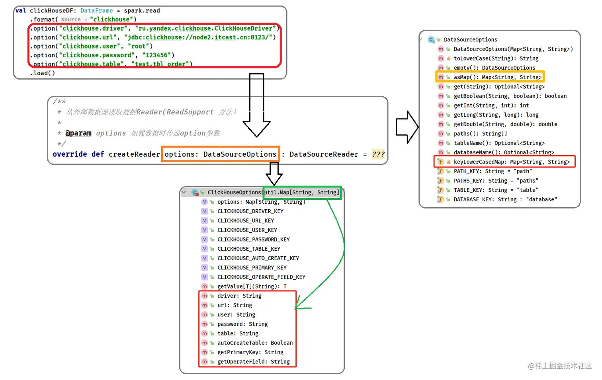
Task: Click the field icon beside TABLE_KEY
Action: click(x=441, y=190)
